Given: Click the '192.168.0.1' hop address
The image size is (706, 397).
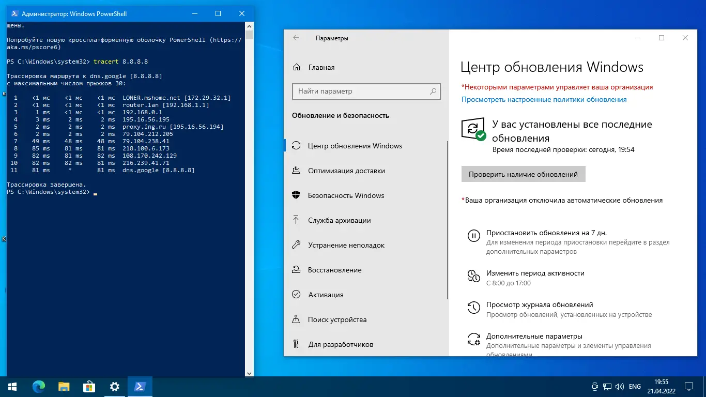Looking at the screenshot, I should point(142,112).
